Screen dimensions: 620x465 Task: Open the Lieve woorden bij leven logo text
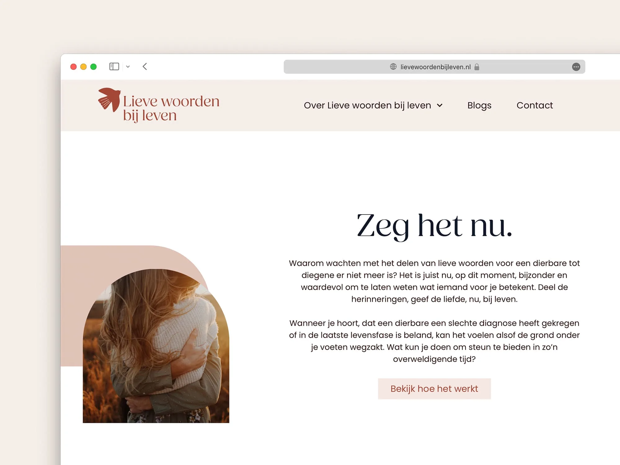[x=171, y=108]
